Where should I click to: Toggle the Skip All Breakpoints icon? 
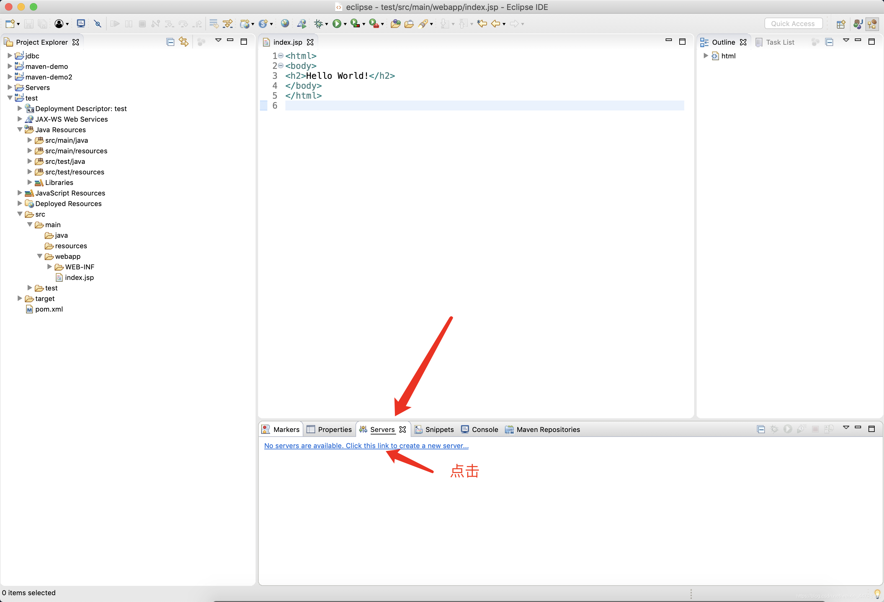click(x=98, y=24)
